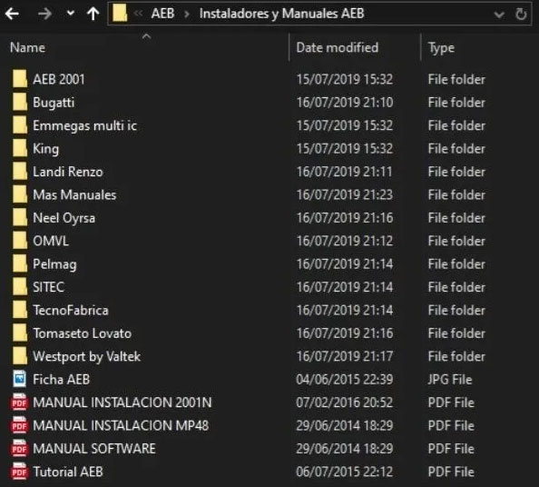Click the date '16/07/2019 21:11'
Viewport: 539px width, 487px height.
[x=345, y=172]
